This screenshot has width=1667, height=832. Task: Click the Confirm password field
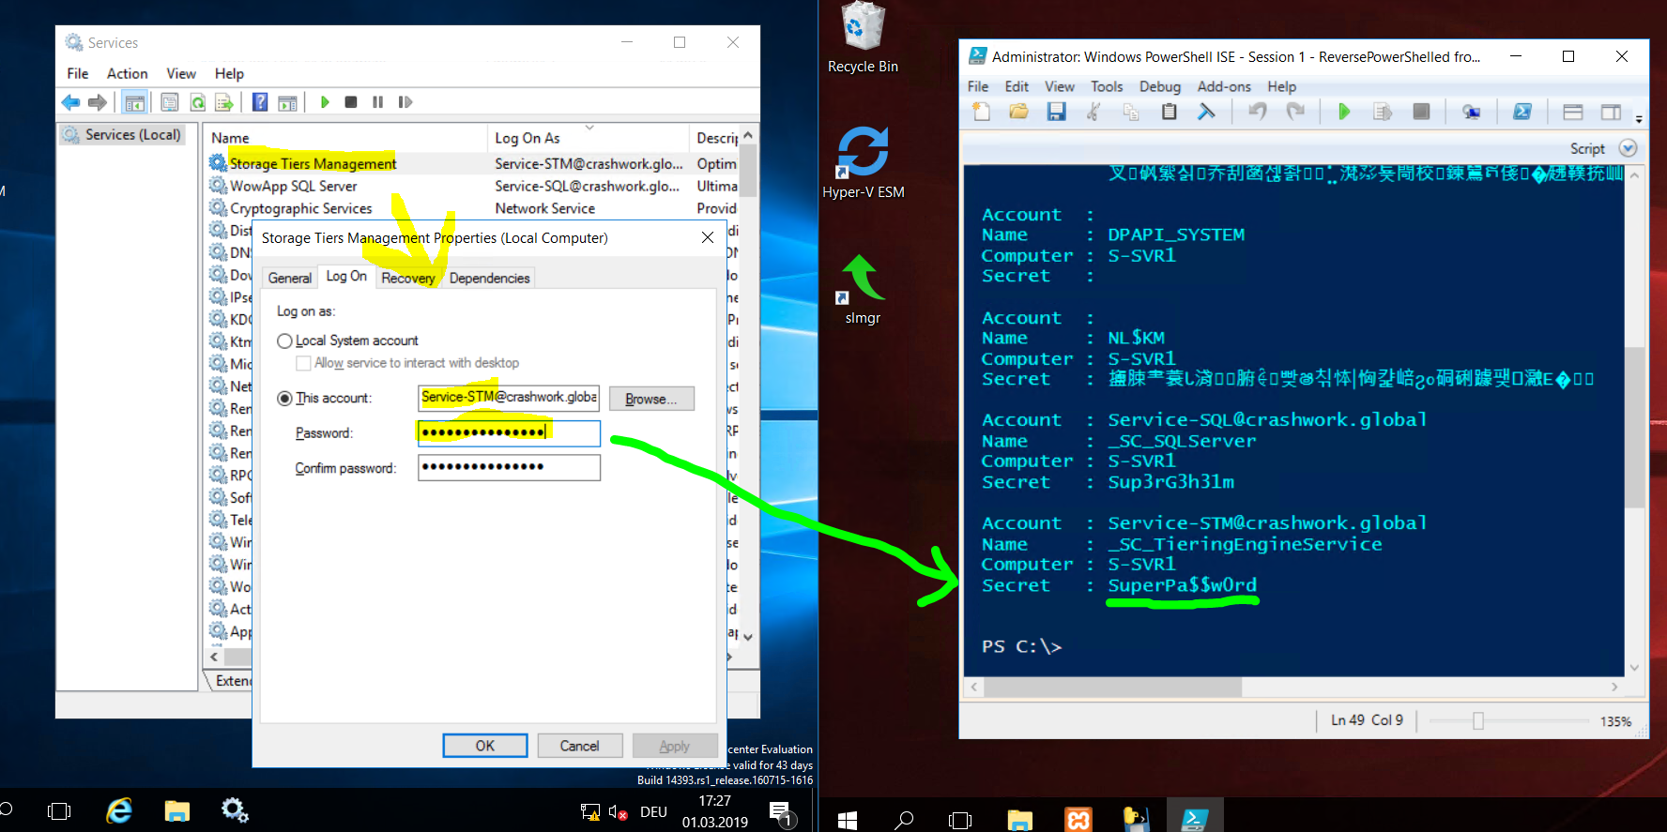[x=509, y=467]
